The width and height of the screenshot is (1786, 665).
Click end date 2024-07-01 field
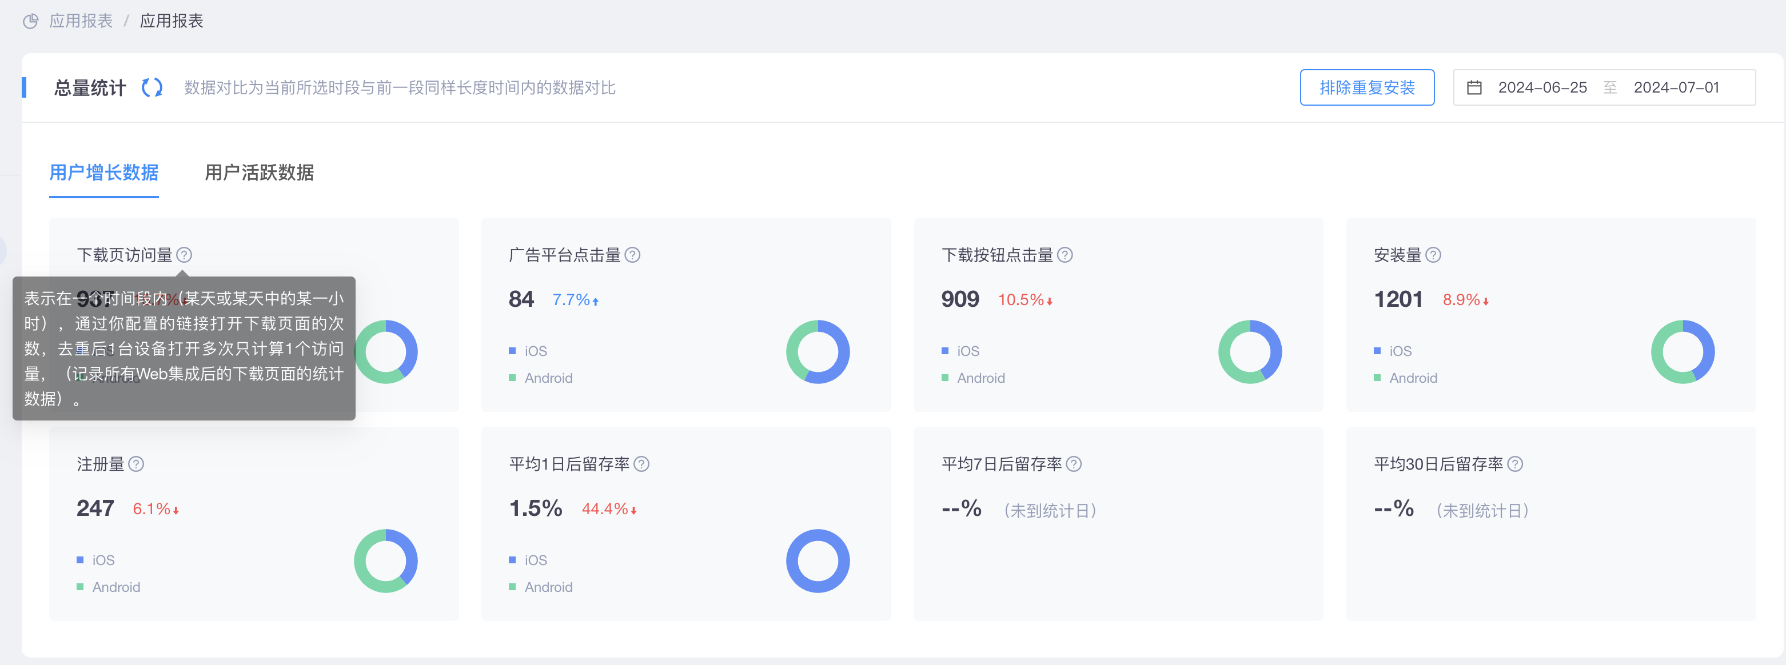click(x=1676, y=88)
